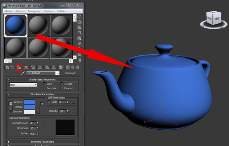The height and width of the screenshot is (146, 229).
Task: Click the Sample Type sphere icon
Action: (x=79, y=17)
